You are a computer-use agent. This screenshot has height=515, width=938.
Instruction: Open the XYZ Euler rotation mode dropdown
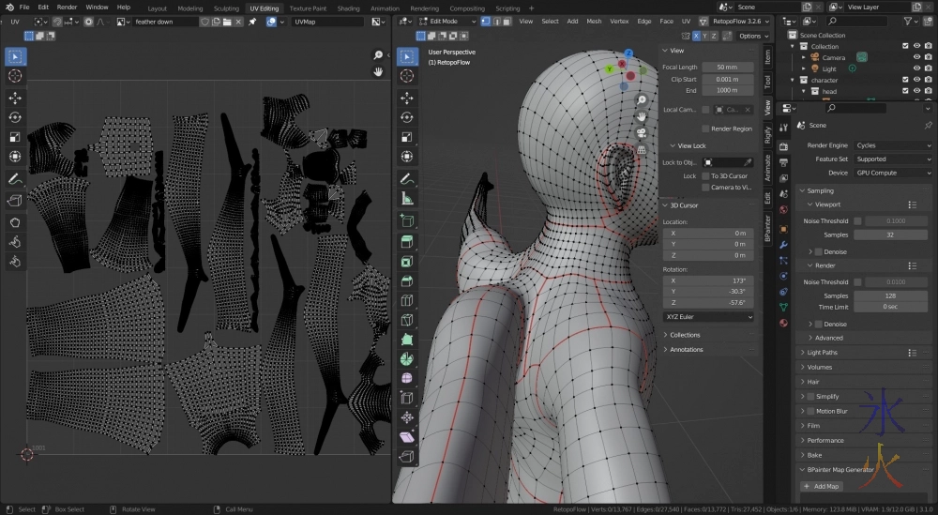(x=708, y=317)
